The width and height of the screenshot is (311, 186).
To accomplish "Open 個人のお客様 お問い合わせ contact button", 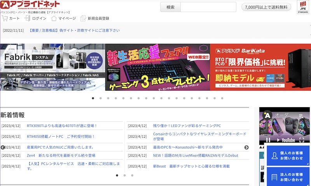I will pyautogui.click(x=288, y=156).
